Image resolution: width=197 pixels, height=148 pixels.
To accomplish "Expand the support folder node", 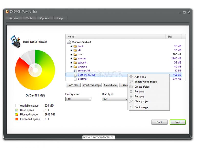I will click(x=71, y=63).
